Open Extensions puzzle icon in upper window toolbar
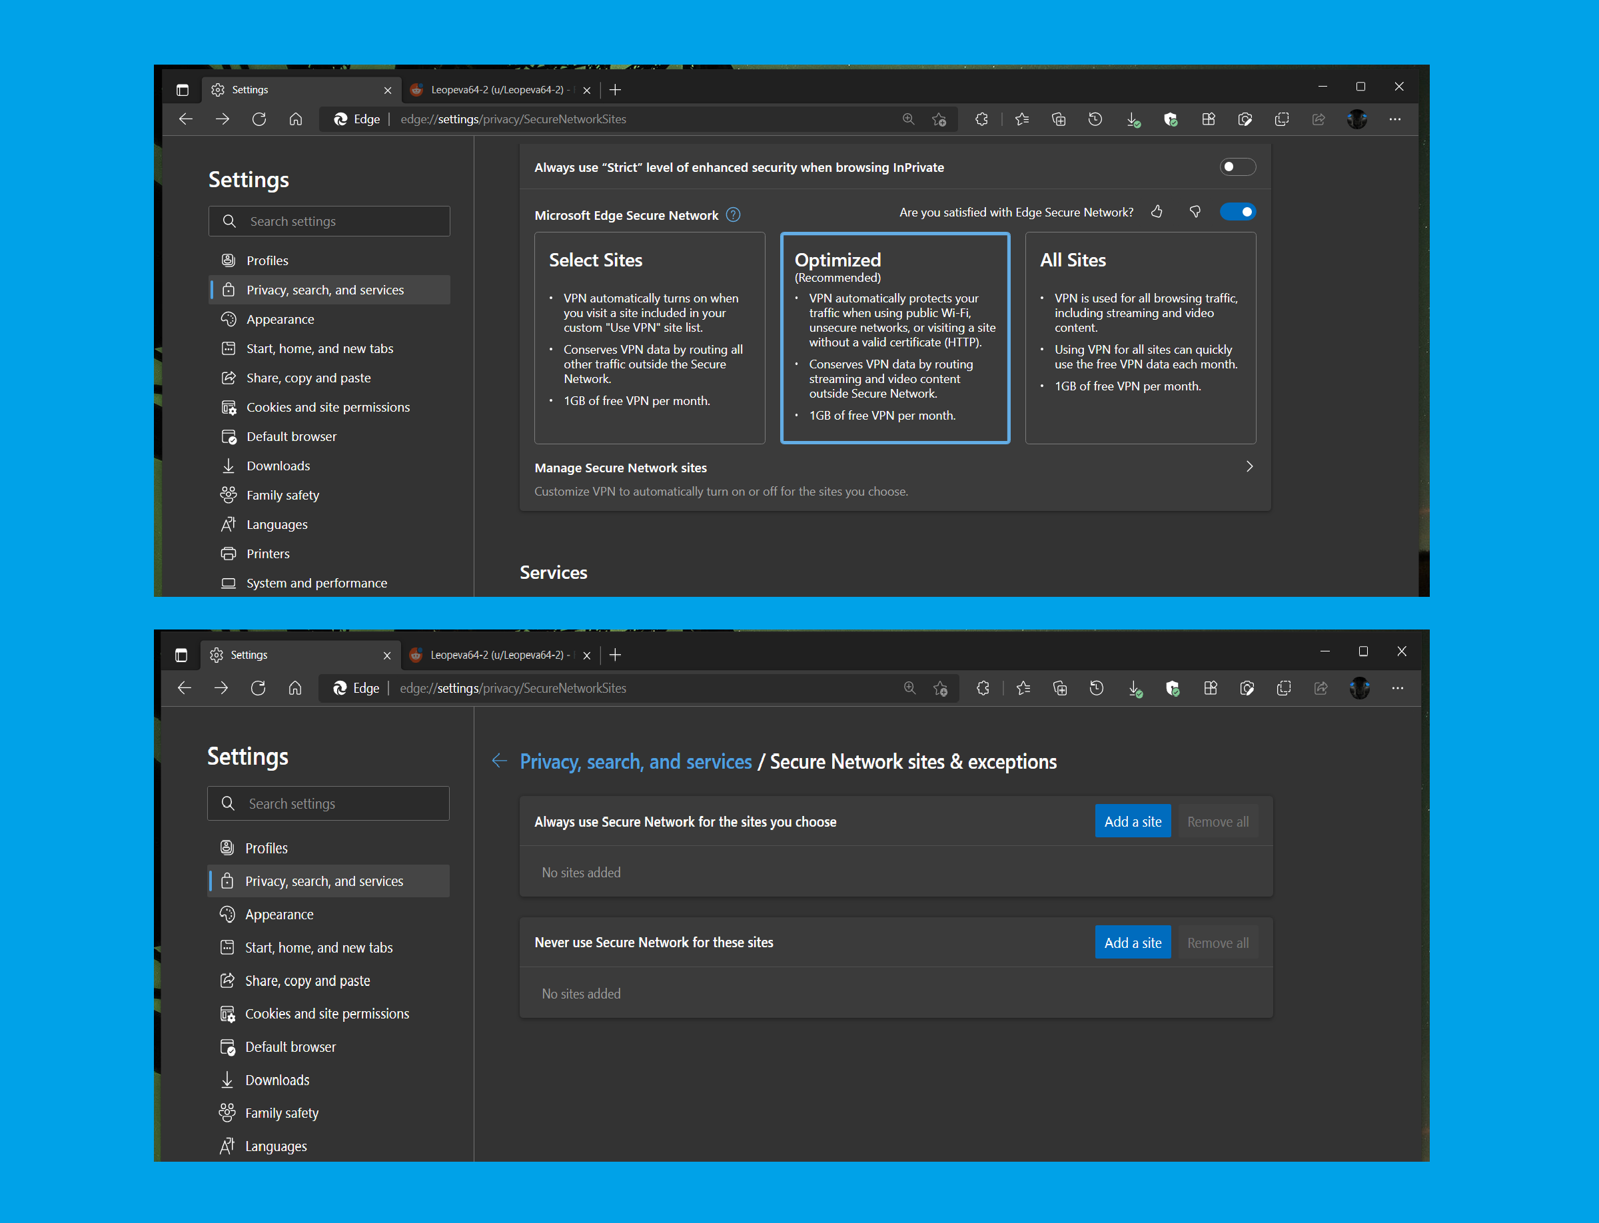Screen dimensions: 1599x1223 (981, 119)
